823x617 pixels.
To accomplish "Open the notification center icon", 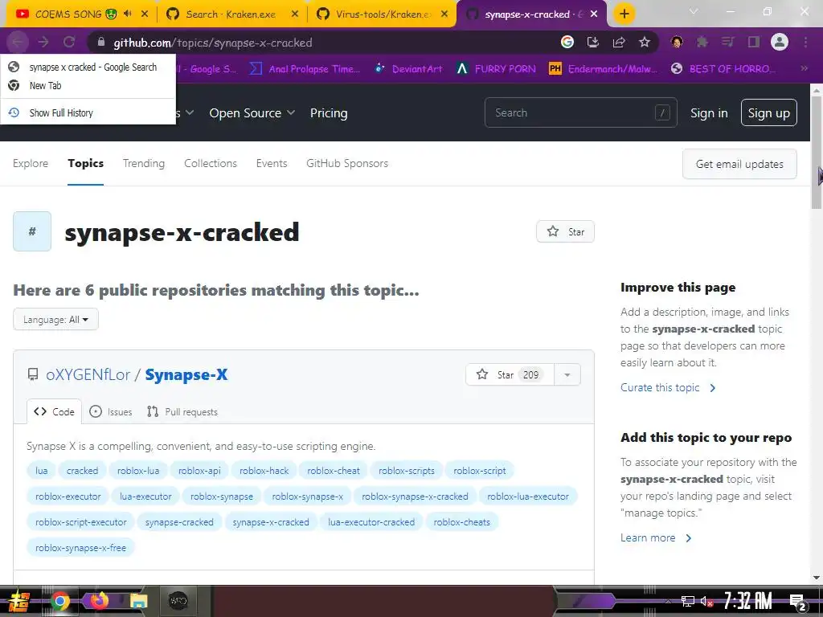I will [x=797, y=602].
